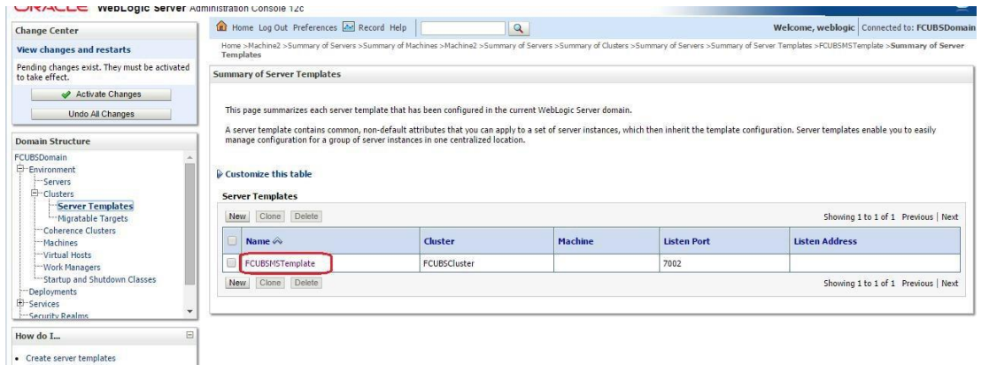Viewport: 997px width, 372px height.
Task: Click Delete button above the table
Action: pos(305,216)
